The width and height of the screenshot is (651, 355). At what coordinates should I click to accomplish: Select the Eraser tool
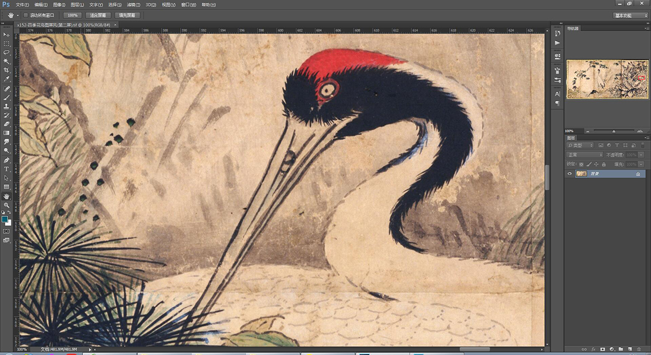(7, 124)
